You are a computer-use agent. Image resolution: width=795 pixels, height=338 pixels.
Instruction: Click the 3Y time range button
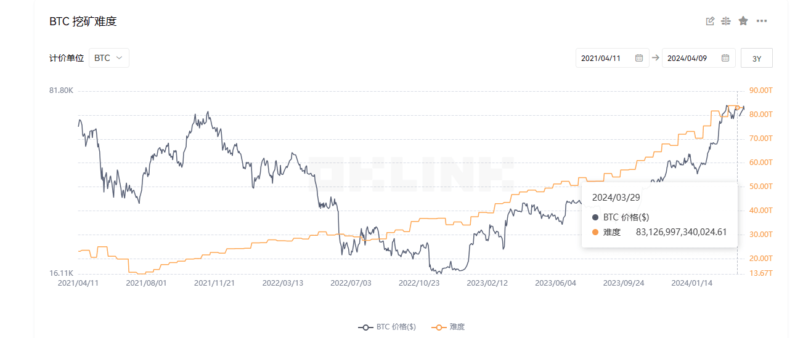point(757,58)
